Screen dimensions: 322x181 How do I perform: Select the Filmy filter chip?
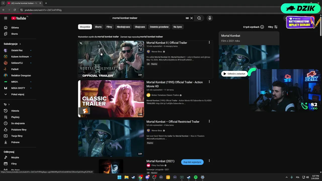pos(109,27)
